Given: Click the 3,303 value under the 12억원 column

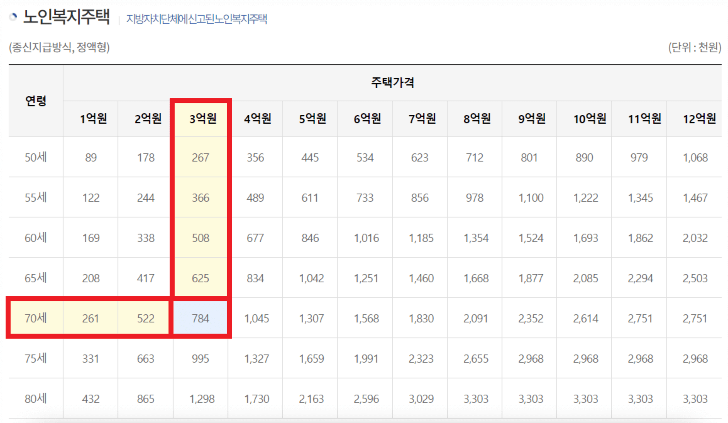Looking at the screenshot, I should 695,399.
